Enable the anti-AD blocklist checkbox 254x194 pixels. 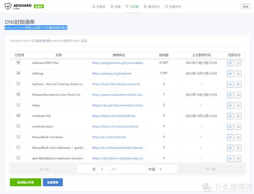pos(18,158)
